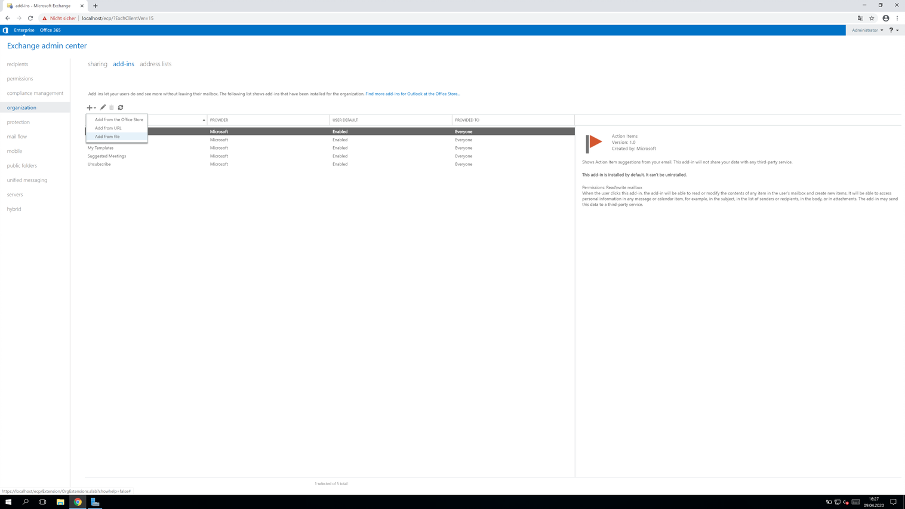This screenshot has height=509, width=905.
Task: Toggle the NAME column sort arrow
Action: 204,120
